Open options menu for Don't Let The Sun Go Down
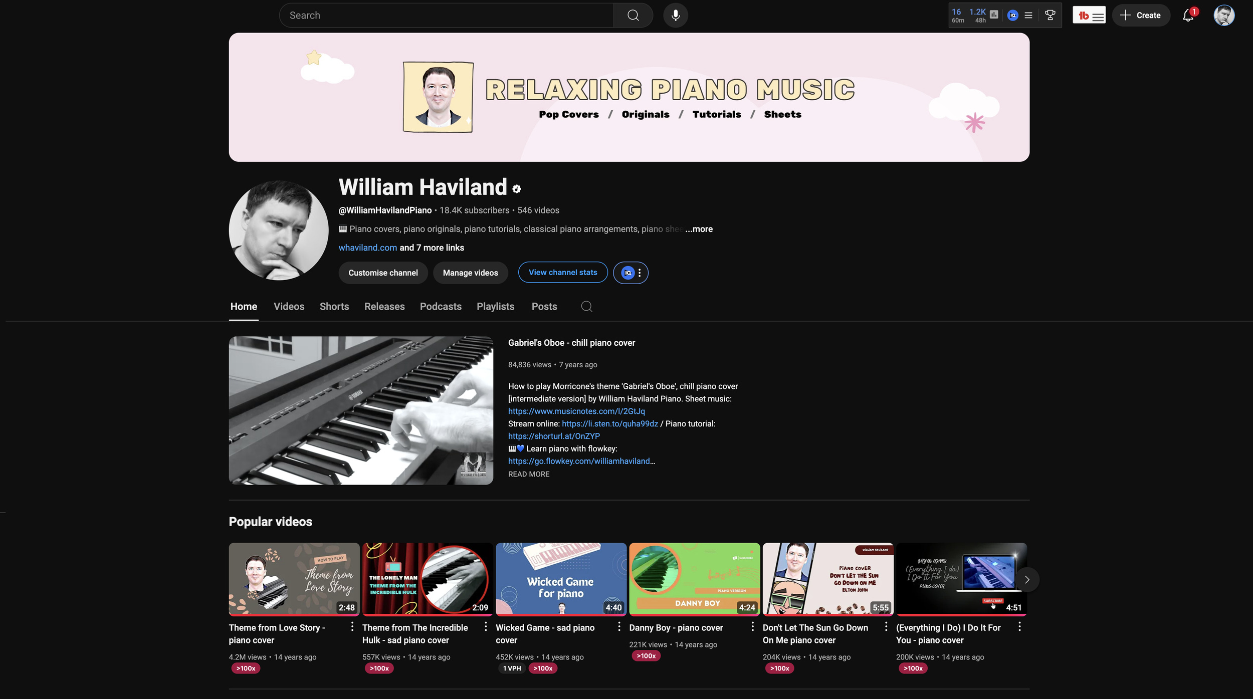The image size is (1253, 699). [x=886, y=627]
